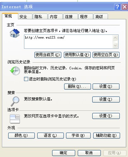Screen dimensions: 128x157
Task: Click the blue house home page icon
Action: coord(15,33)
